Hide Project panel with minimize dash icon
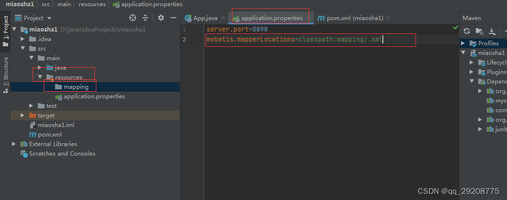The height and width of the screenshot is (200, 507). click(173, 18)
